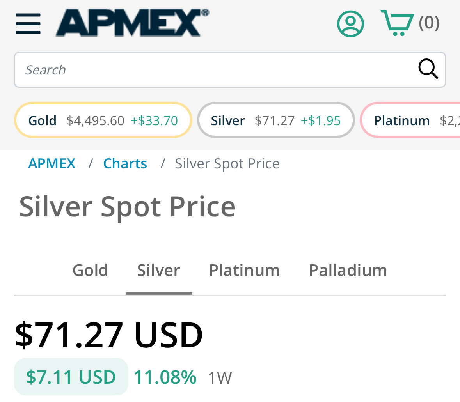
Task: Focus the Search text field
Action: point(215,70)
